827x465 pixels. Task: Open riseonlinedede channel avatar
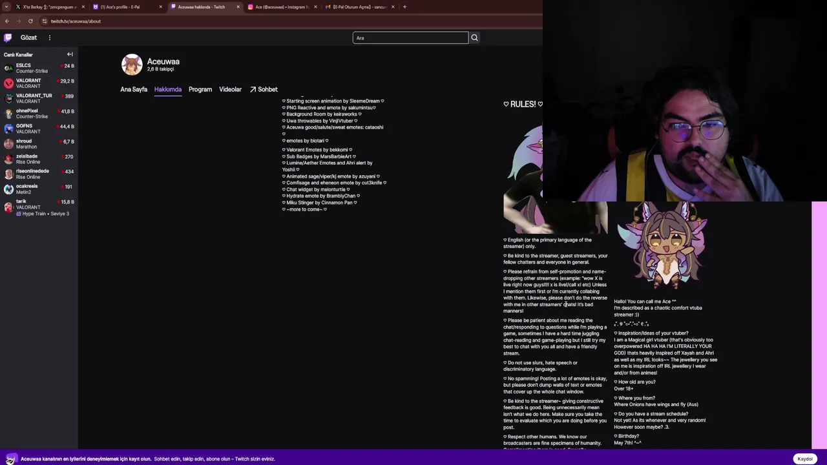click(8, 174)
